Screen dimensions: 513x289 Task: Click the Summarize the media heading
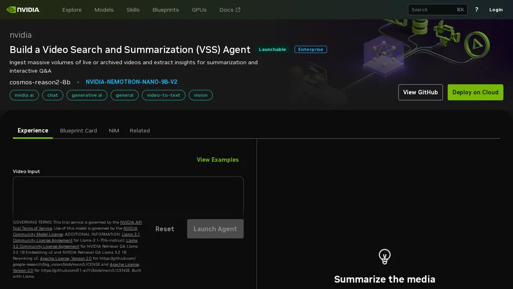click(x=384, y=279)
